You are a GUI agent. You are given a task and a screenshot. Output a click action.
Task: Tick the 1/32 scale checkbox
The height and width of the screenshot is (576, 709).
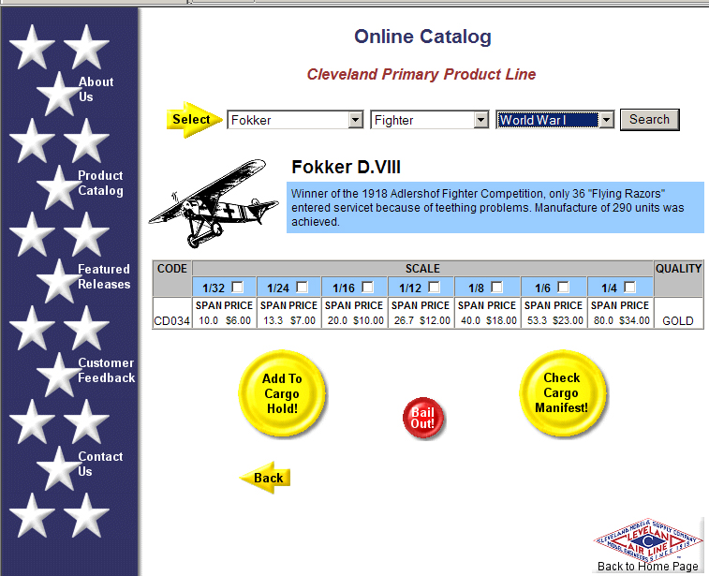[237, 287]
